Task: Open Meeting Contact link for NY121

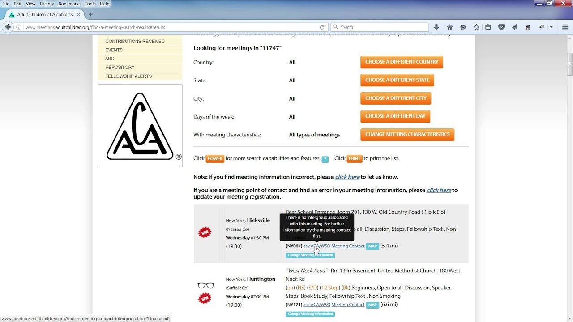Action: pyautogui.click(x=348, y=305)
